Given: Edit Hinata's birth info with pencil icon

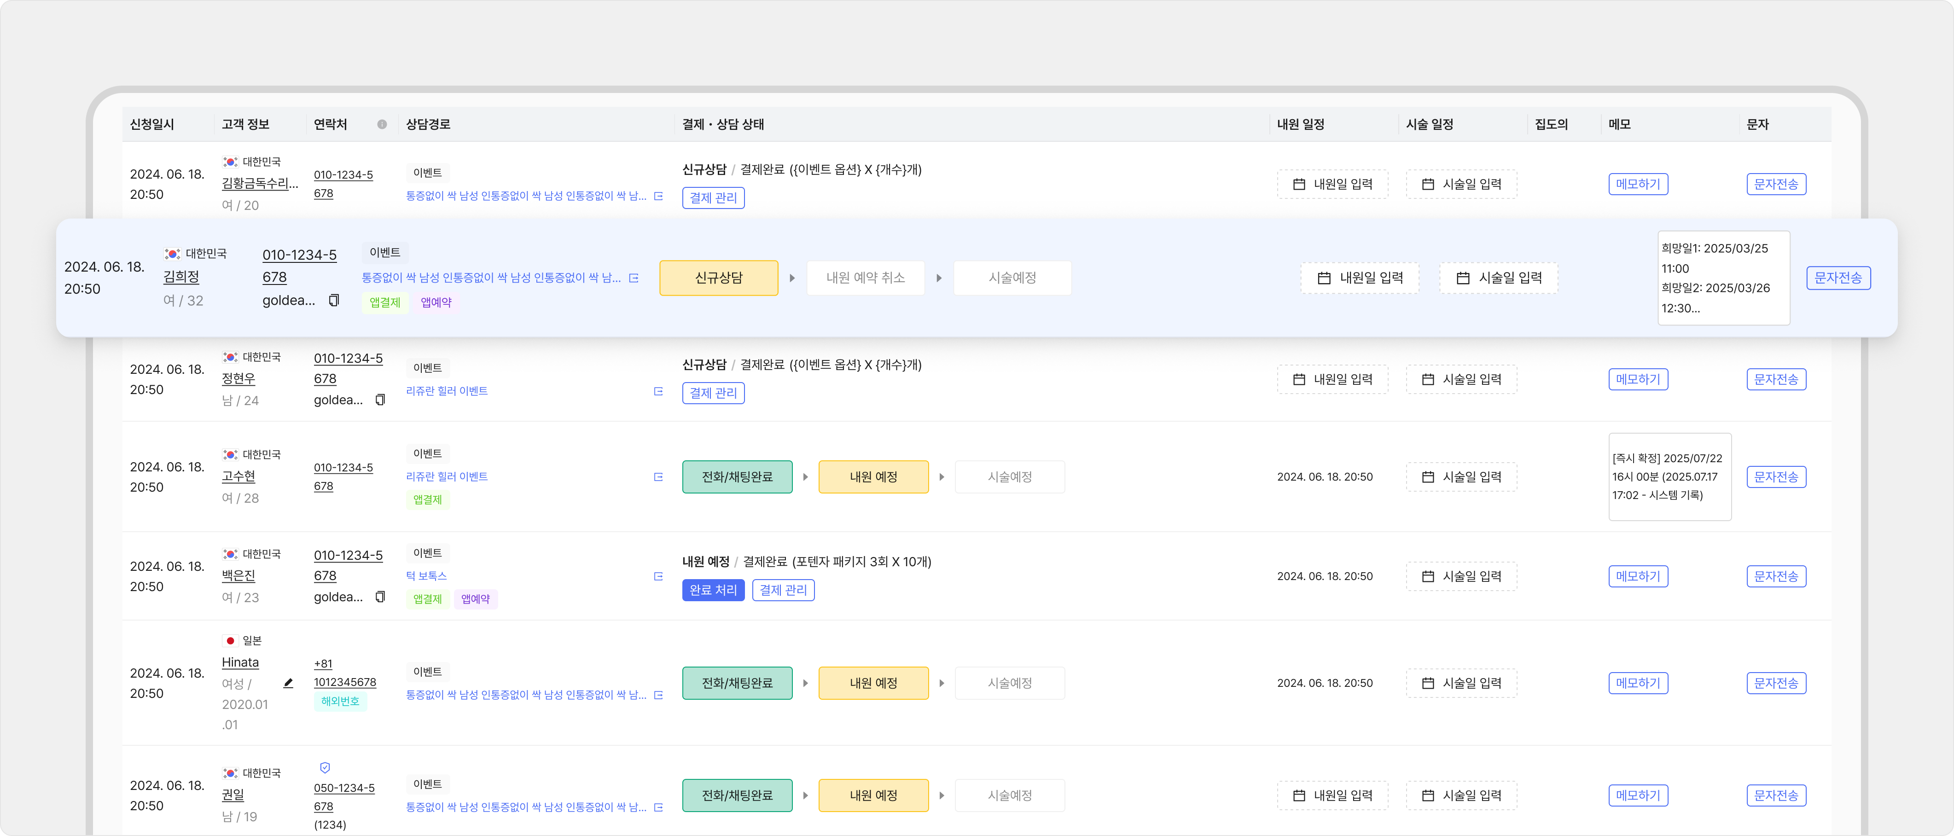Looking at the screenshot, I should coord(288,684).
